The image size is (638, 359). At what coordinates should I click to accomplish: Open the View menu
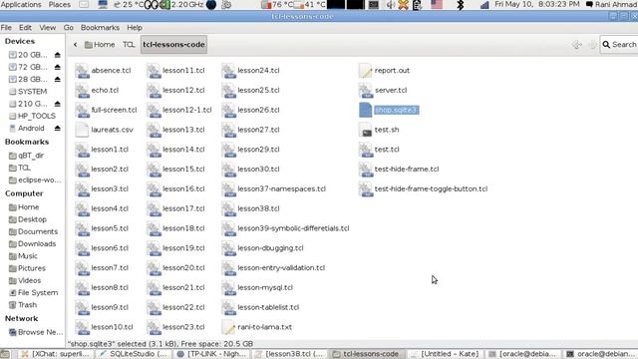[x=47, y=28]
